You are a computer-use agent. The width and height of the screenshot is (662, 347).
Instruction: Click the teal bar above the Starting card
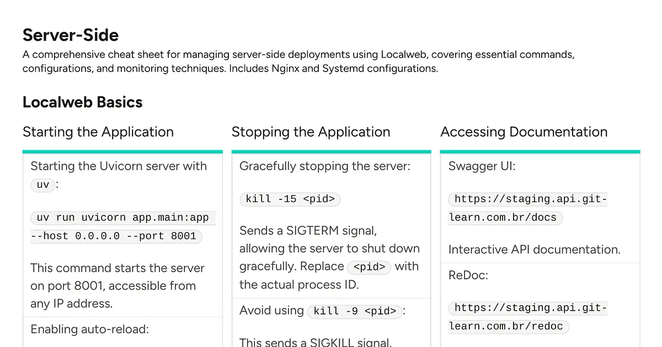[x=122, y=150]
